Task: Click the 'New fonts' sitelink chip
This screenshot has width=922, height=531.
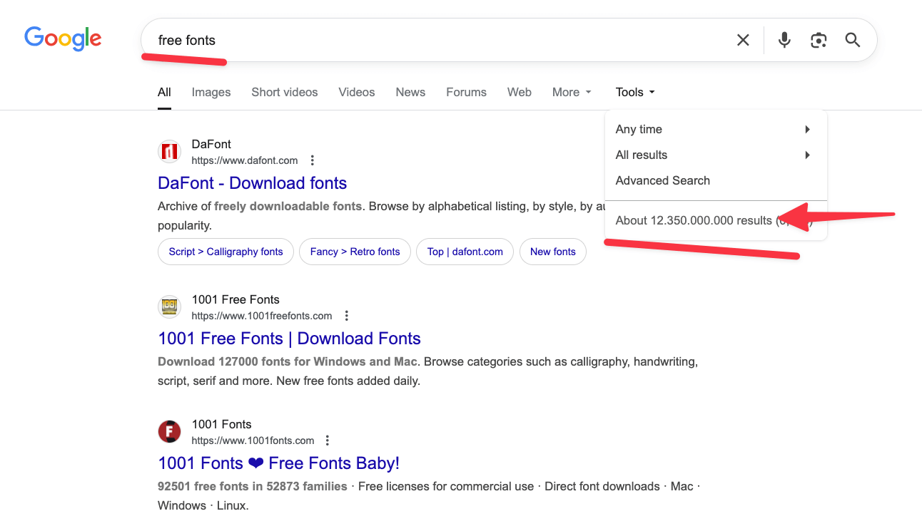Action: pos(553,252)
